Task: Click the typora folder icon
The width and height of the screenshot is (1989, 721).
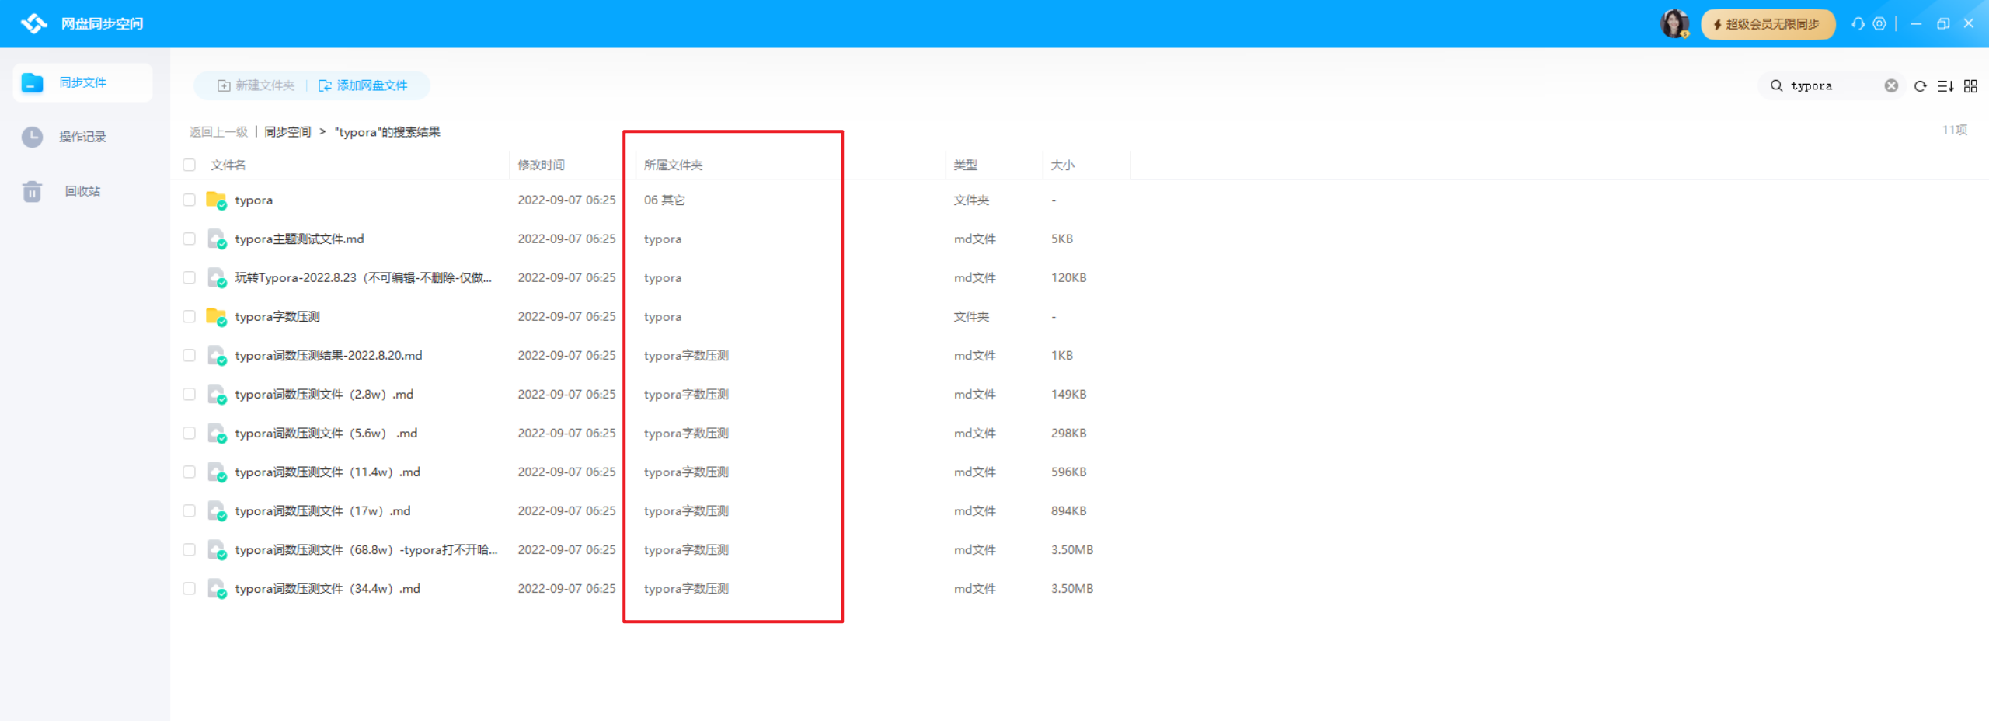Action: point(216,200)
